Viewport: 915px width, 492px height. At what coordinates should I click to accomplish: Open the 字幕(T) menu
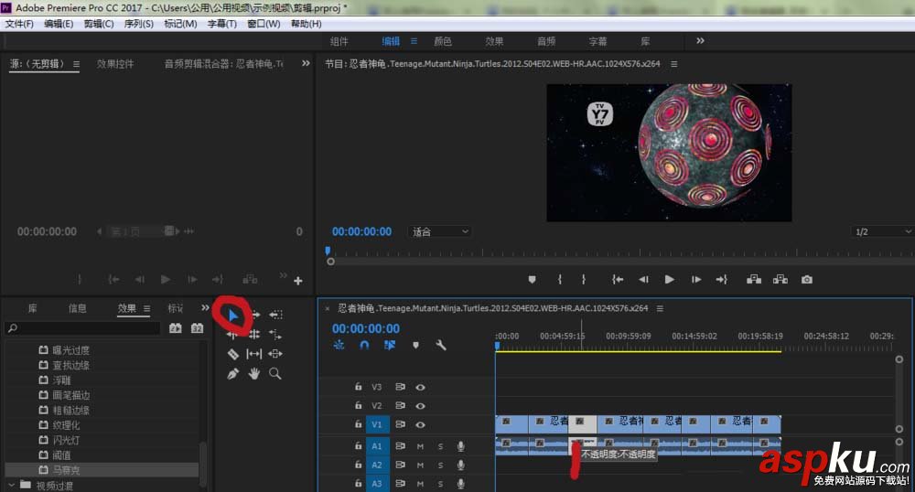(x=221, y=24)
